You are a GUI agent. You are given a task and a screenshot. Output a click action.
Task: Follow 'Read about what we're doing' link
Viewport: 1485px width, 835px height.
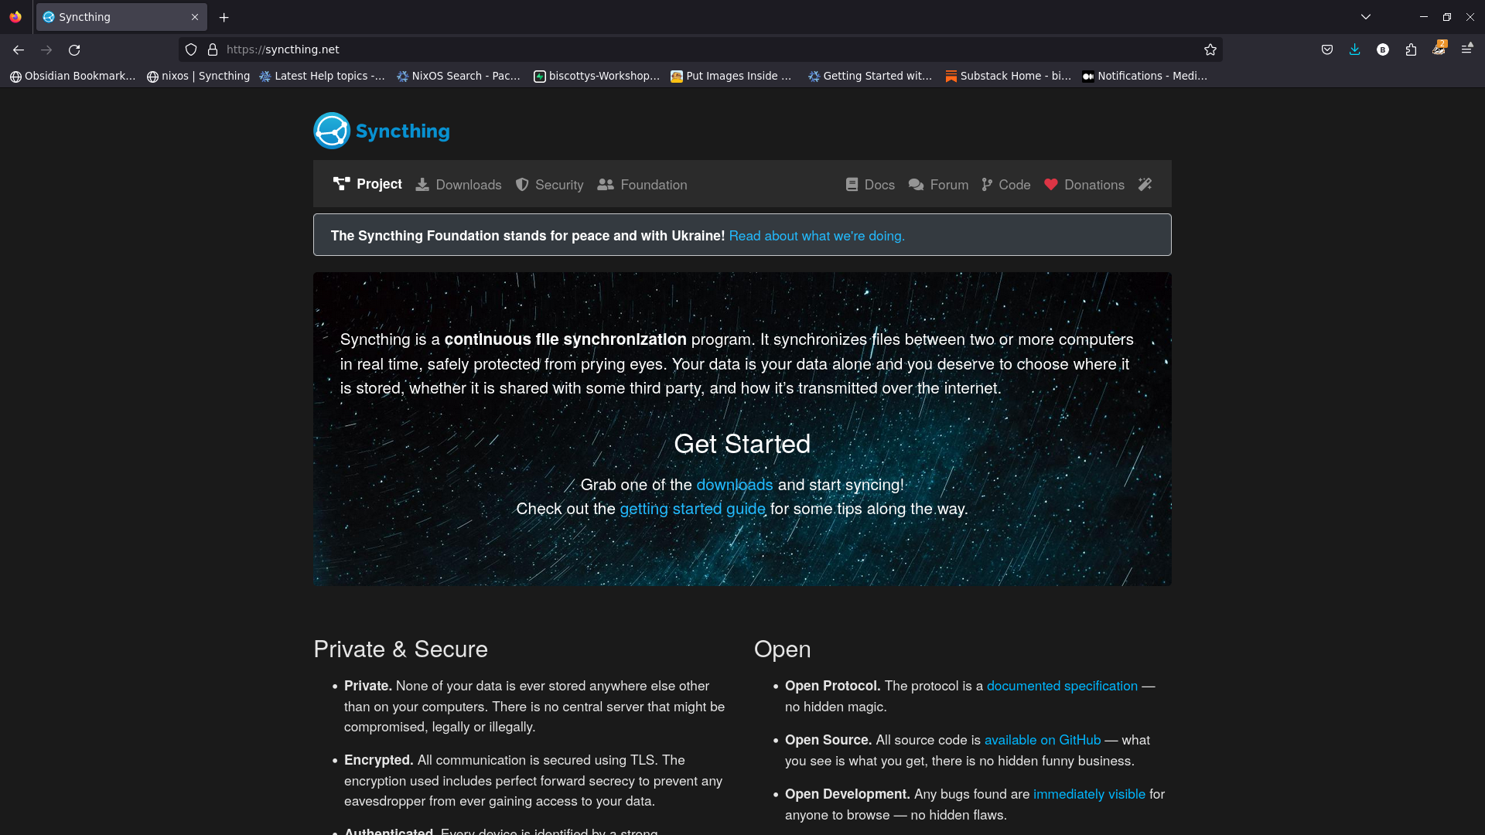(817, 236)
